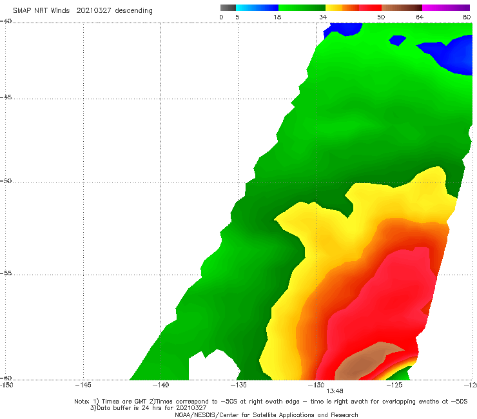This screenshot has height=419, width=477.
Task: Click the longitude axis label '-145'
Action: pos(83,385)
